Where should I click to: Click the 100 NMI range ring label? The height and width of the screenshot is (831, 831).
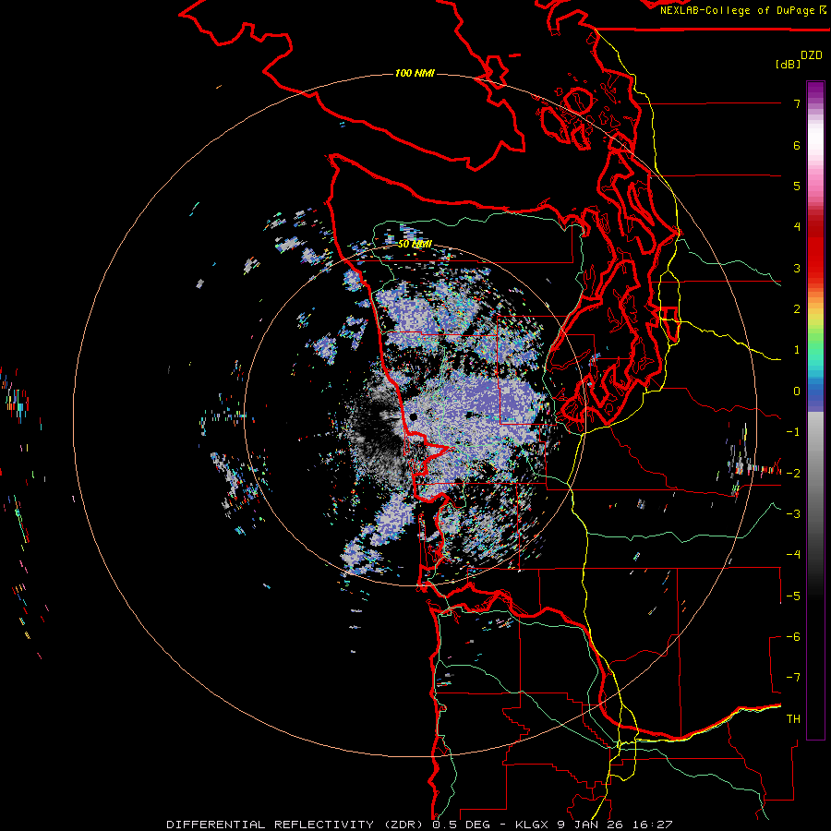[x=415, y=73]
